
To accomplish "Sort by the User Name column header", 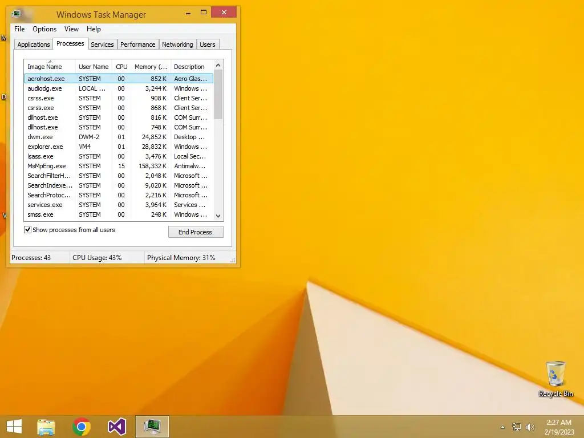I will (94, 67).
